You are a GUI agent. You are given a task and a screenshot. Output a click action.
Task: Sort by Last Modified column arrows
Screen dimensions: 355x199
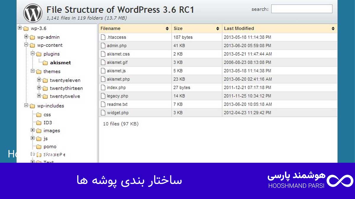[333, 29]
